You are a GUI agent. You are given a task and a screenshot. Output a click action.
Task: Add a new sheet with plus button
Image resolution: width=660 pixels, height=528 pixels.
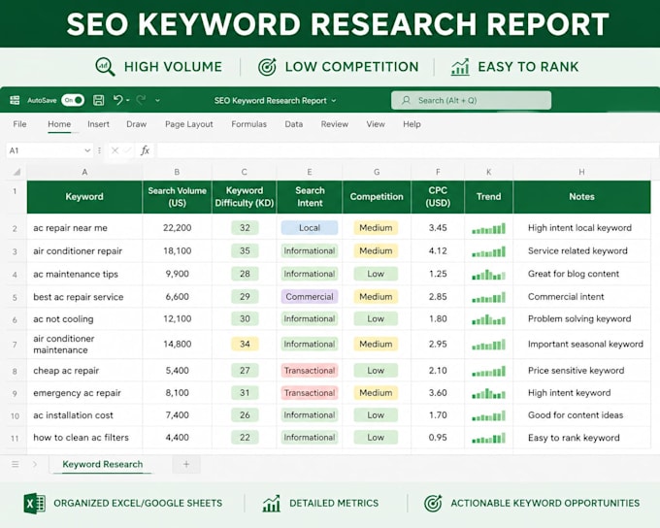186,464
